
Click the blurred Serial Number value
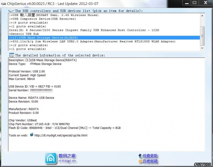click(x=41, y=90)
